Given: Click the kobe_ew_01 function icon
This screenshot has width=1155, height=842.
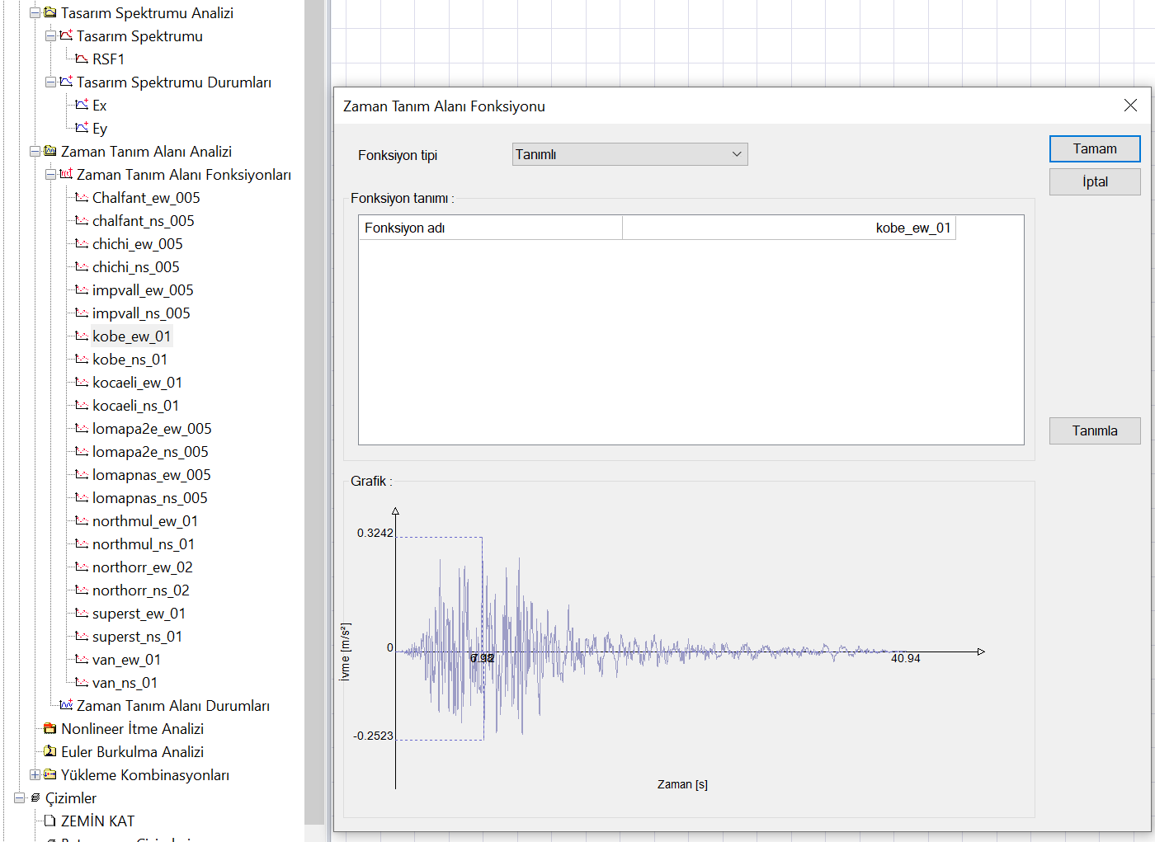Looking at the screenshot, I should point(82,336).
